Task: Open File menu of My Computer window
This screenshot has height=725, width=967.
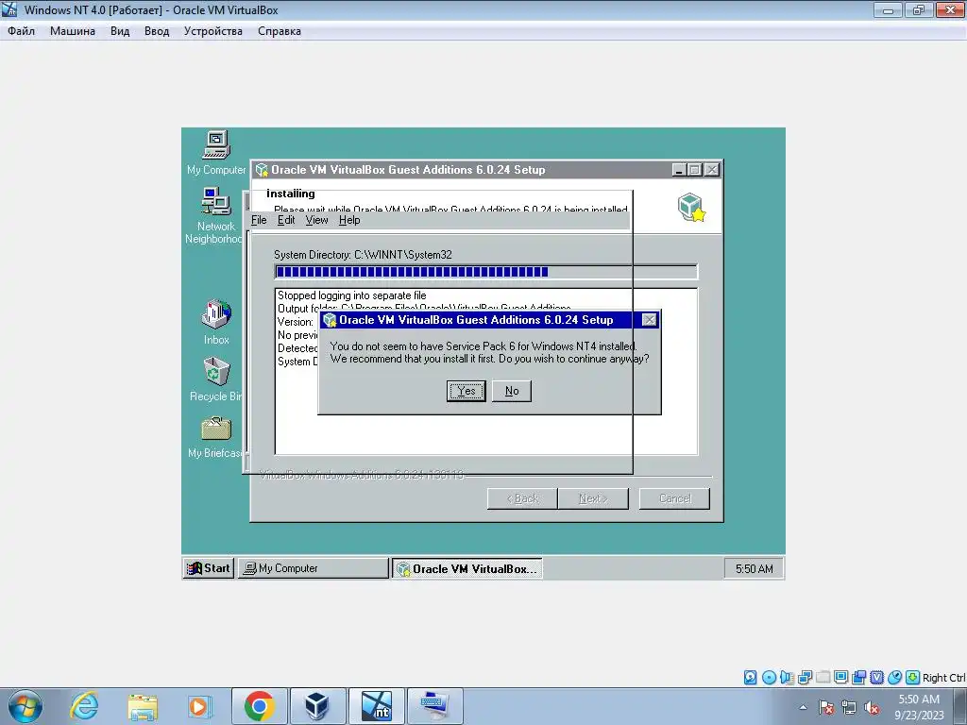Action: (259, 220)
